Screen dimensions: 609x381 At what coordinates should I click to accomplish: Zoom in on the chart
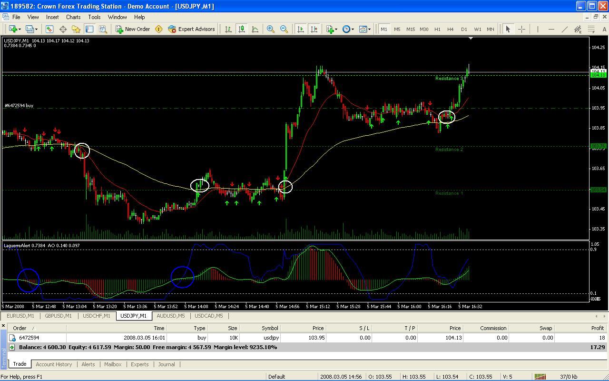click(x=271, y=29)
